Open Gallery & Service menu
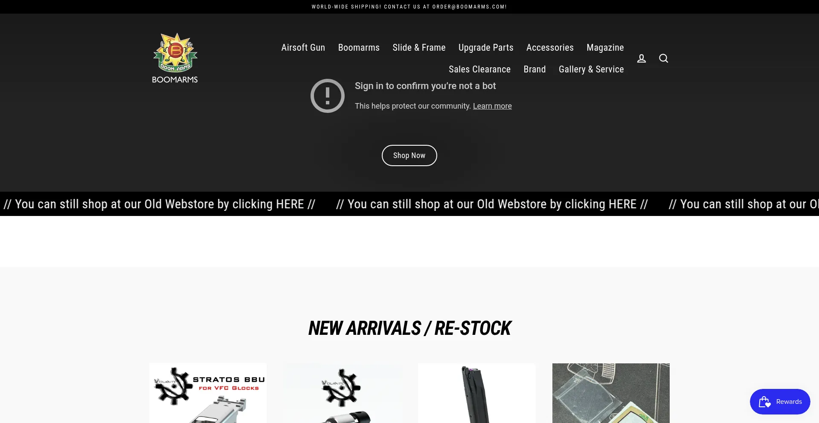Image resolution: width=819 pixels, height=423 pixels. [x=591, y=69]
